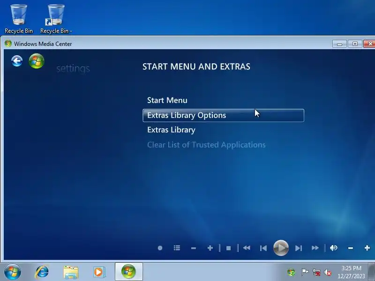Click the Record button in transport bar

160,248
